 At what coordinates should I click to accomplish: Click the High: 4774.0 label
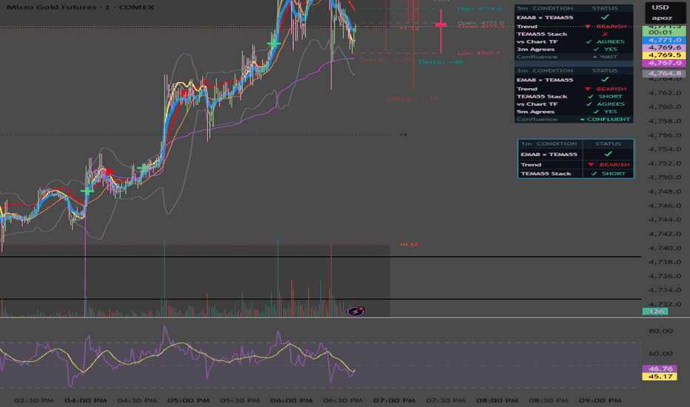pos(479,8)
